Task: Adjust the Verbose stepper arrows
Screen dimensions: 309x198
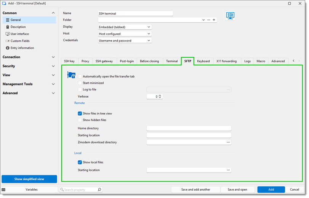Action: pos(160,97)
